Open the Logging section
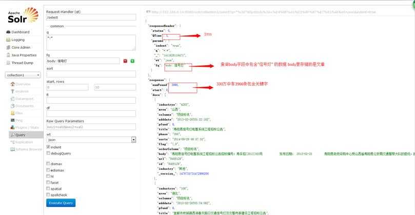 [18, 40]
